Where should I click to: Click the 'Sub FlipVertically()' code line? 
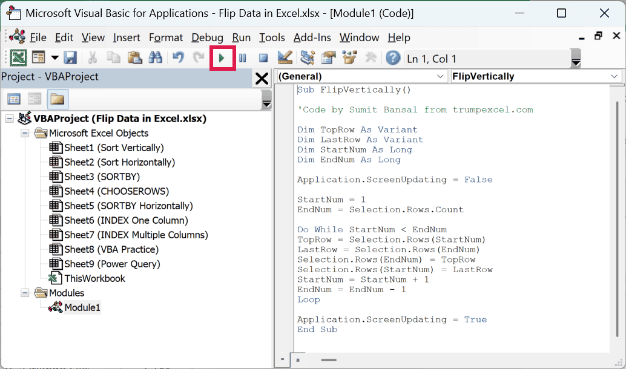[x=354, y=90]
